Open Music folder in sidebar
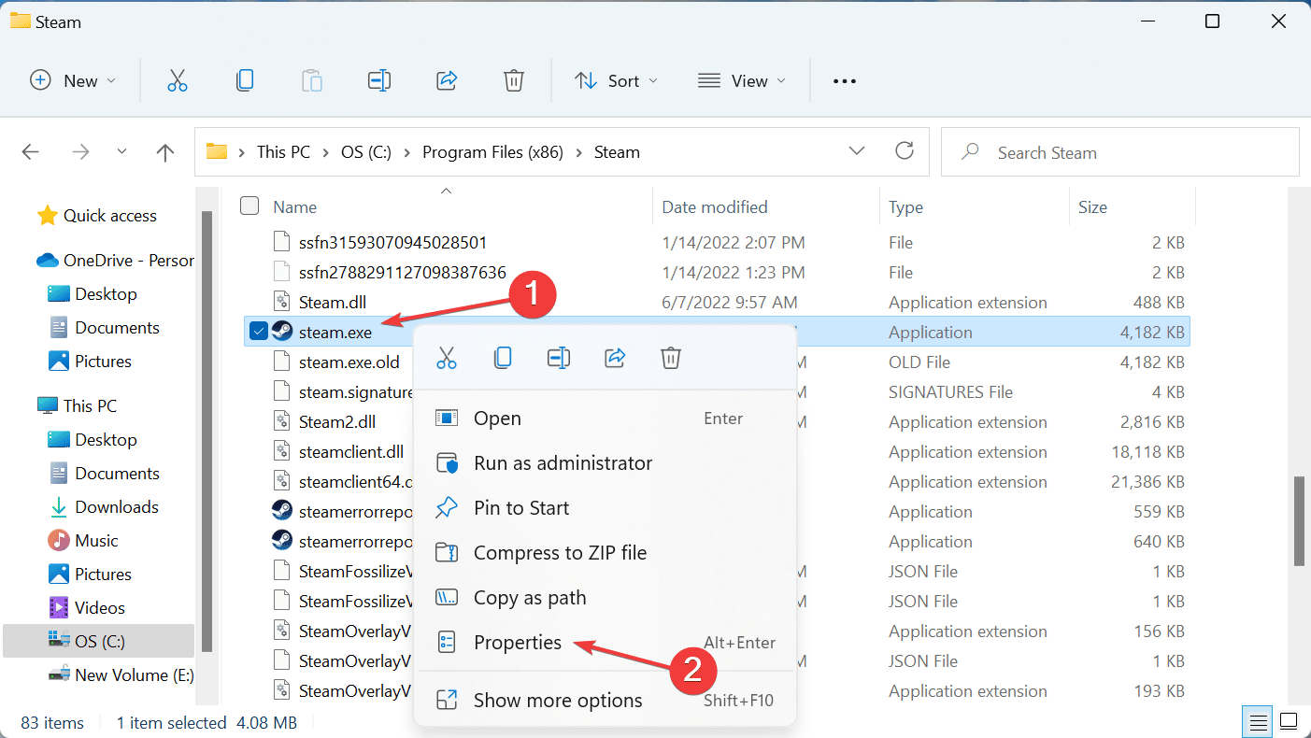The height and width of the screenshot is (738, 1311). [83, 541]
